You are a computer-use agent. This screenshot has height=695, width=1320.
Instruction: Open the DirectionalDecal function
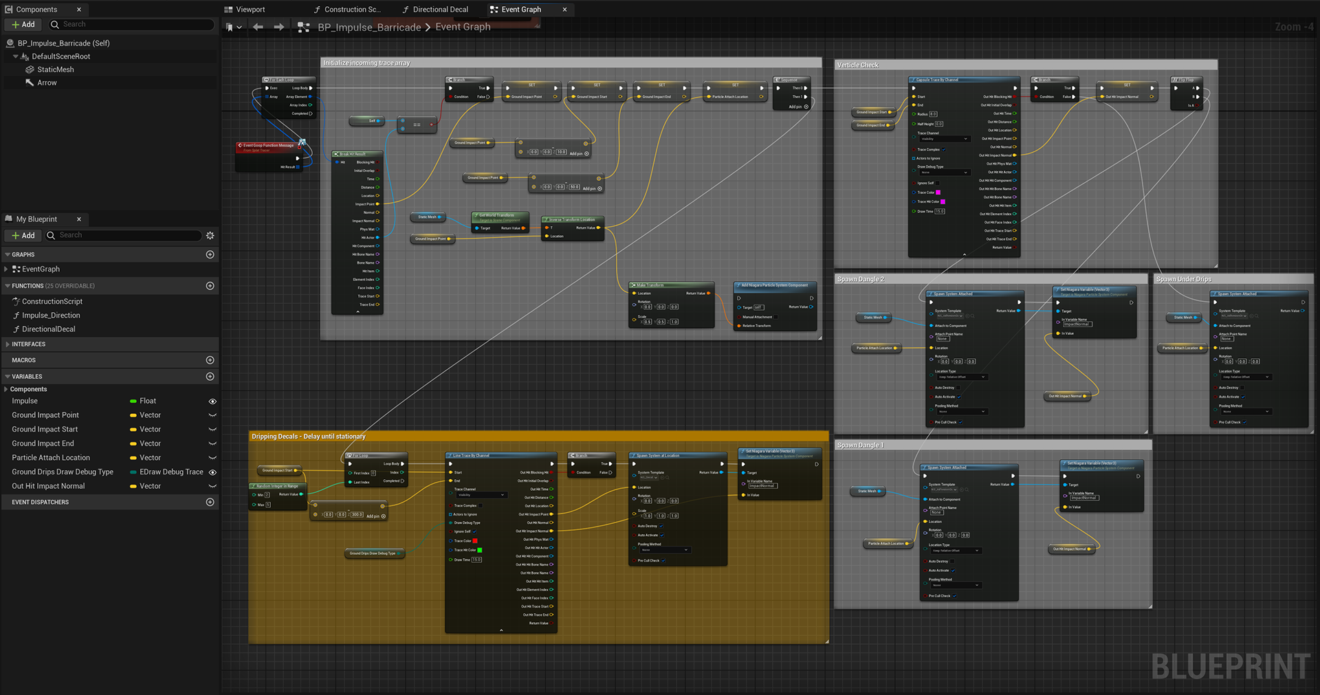coord(49,329)
